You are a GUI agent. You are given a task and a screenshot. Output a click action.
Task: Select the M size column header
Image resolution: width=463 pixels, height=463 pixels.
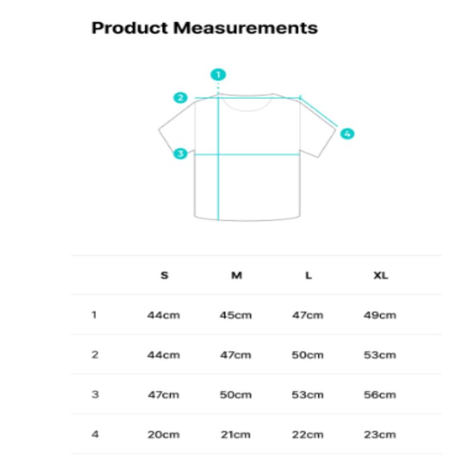point(236,275)
